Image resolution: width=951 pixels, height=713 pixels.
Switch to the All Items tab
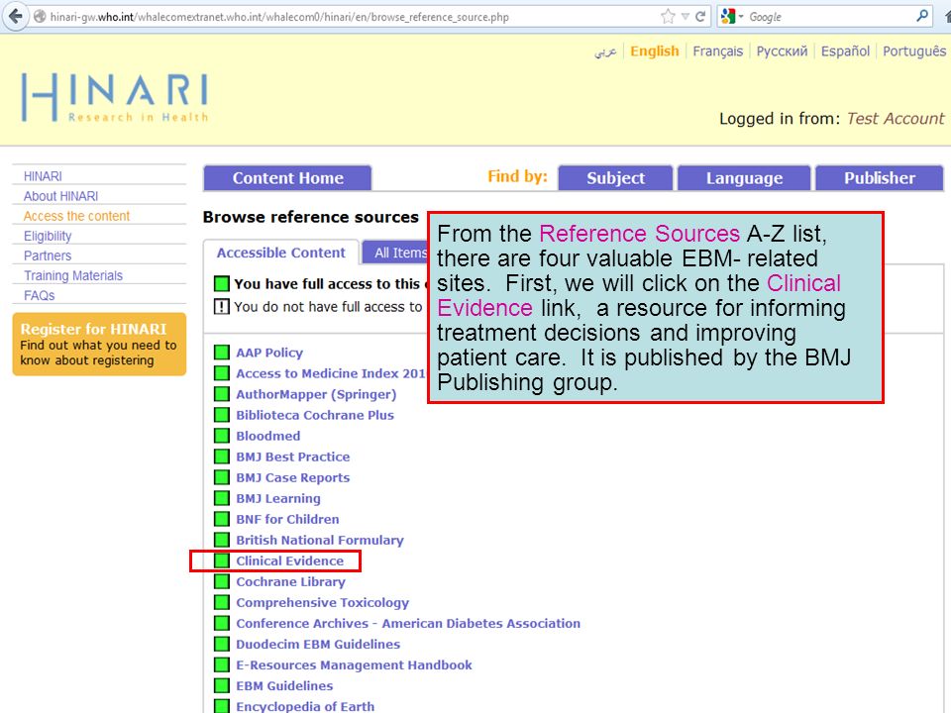click(x=396, y=253)
